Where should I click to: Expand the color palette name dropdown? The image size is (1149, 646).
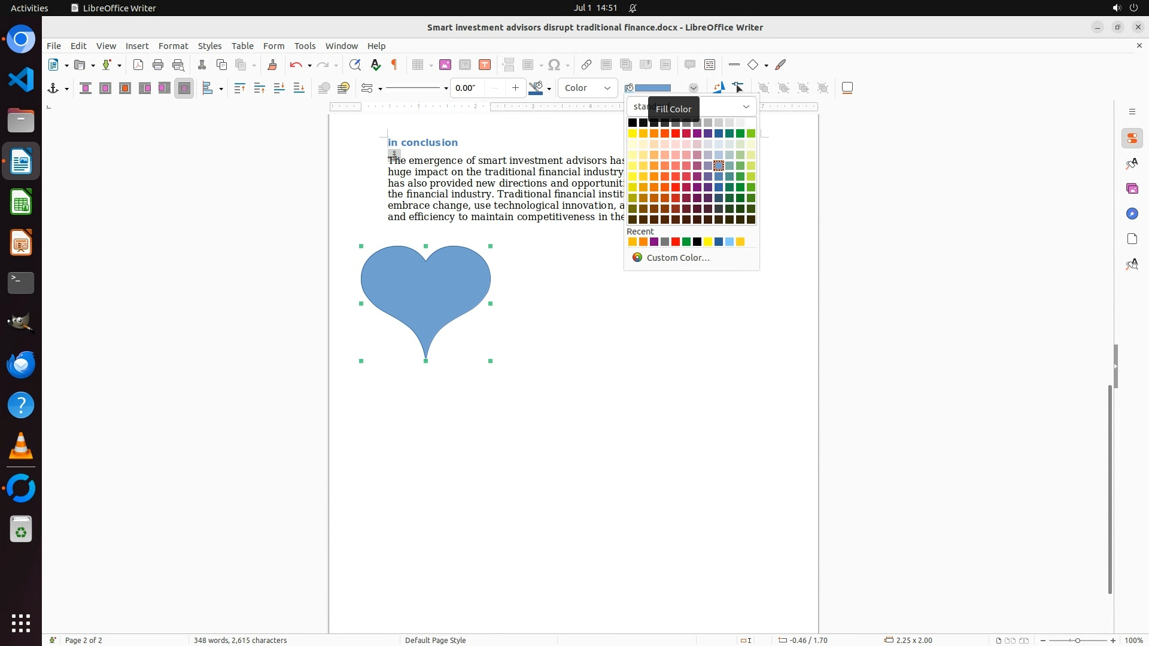pyautogui.click(x=746, y=107)
